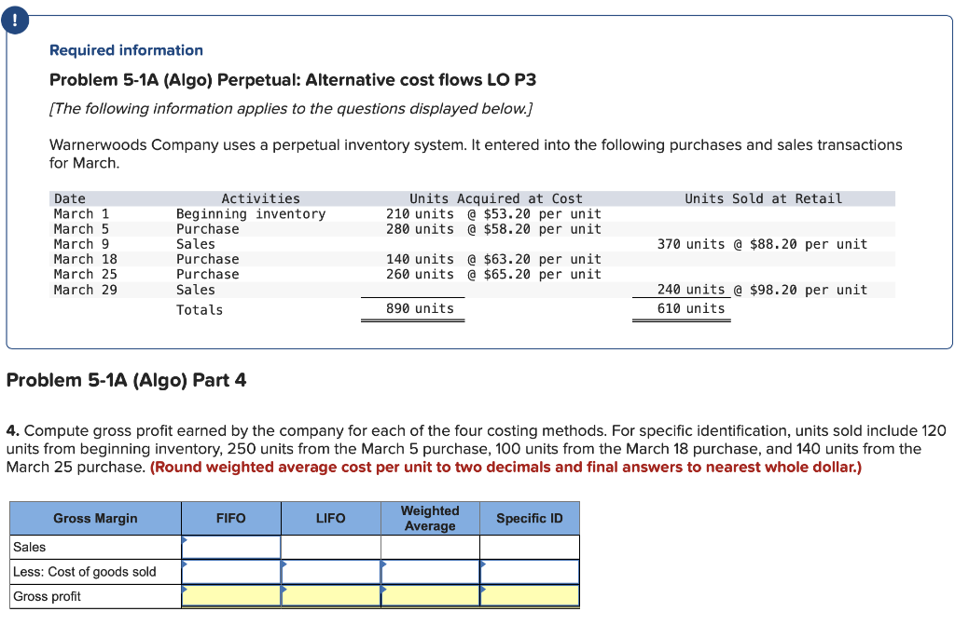Select the Weighted Average gross profit cell
Screen dimensions: 955x625
(430, 596)
